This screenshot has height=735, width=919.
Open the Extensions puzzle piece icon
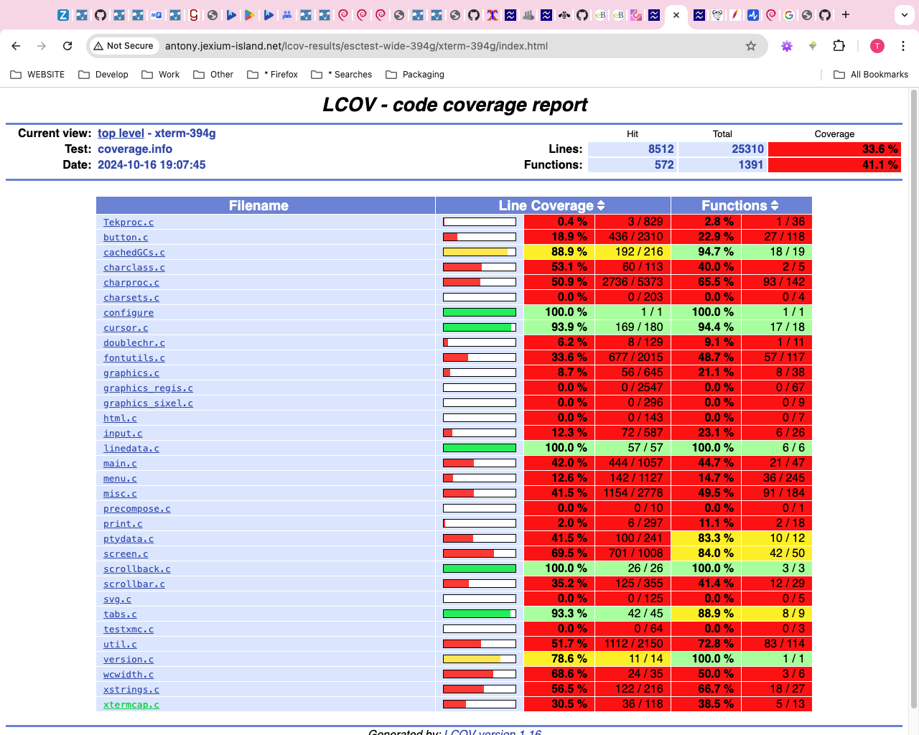(x=839, y=46)
